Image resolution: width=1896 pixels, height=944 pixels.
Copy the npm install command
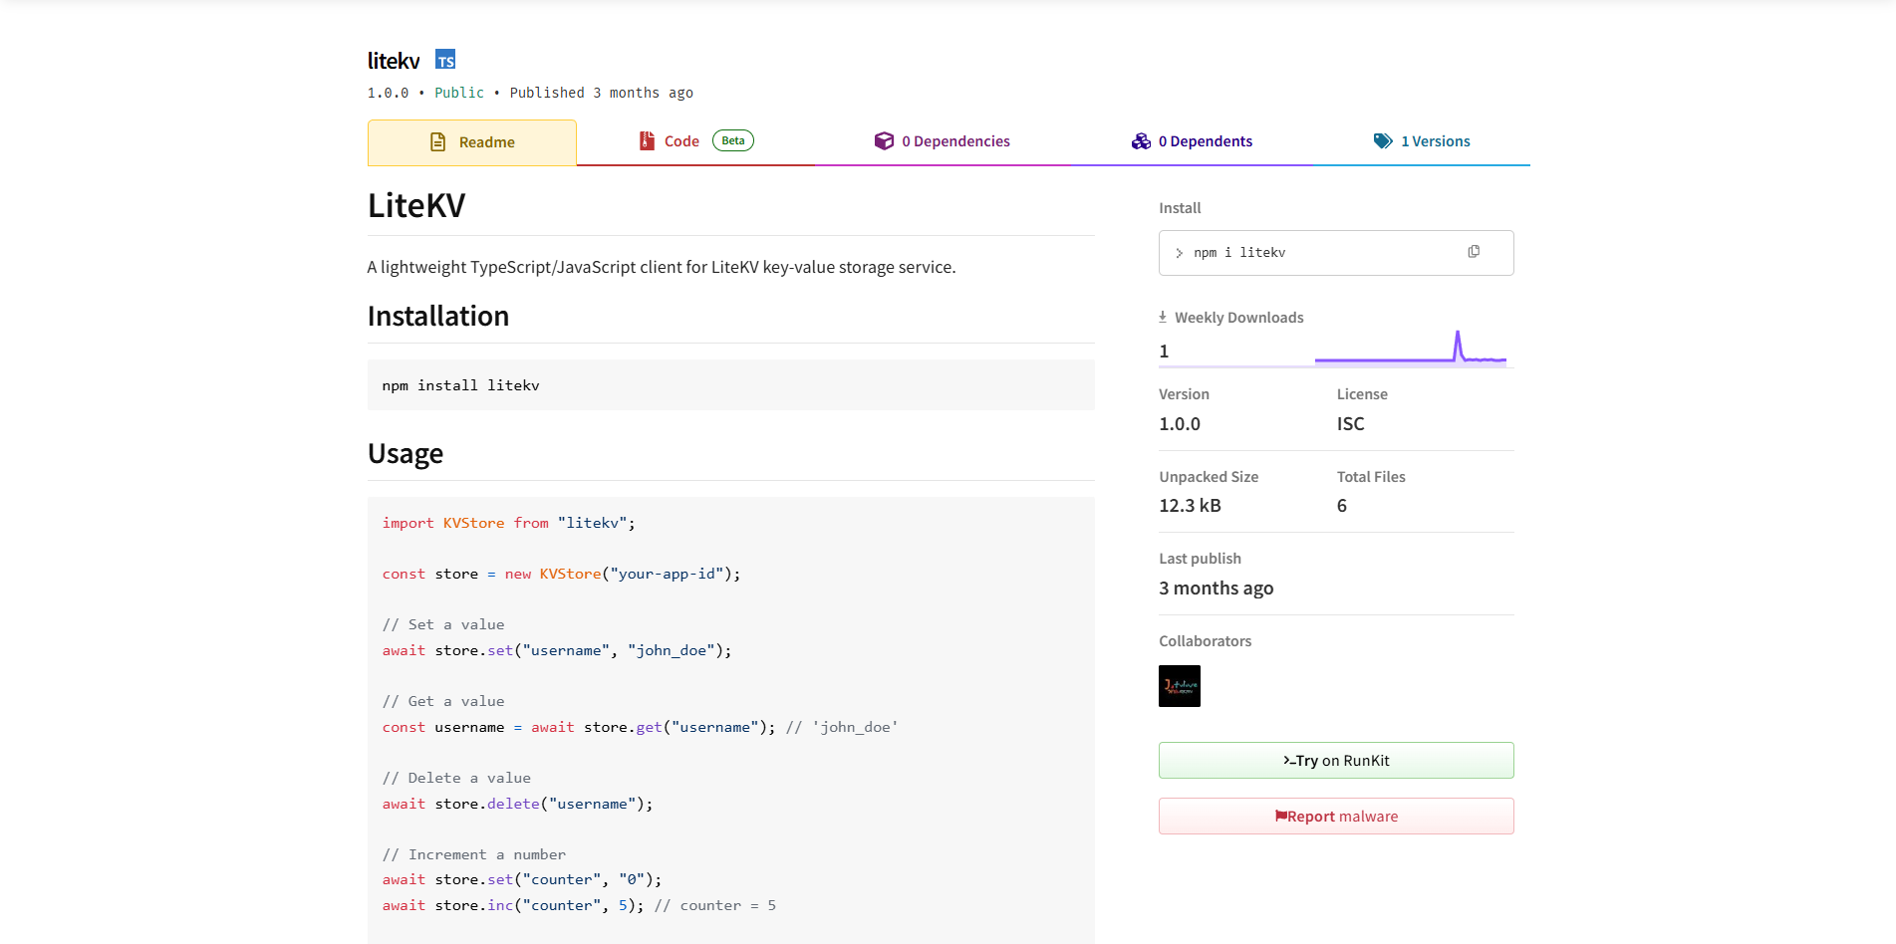(x=1474, y=252)
